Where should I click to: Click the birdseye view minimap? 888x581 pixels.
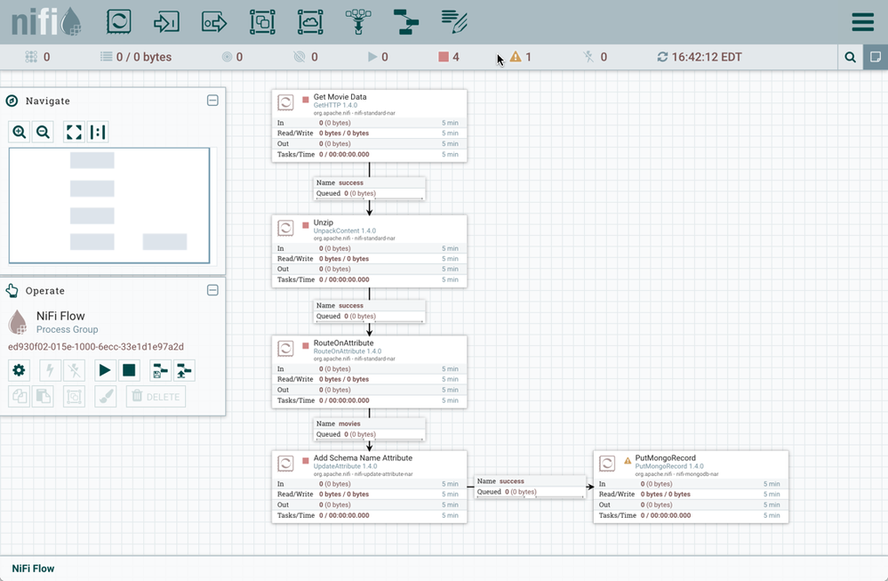(x=109, y=206)
